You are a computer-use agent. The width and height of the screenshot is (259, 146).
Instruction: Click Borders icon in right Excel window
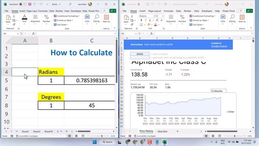click(x=141, y=25)
